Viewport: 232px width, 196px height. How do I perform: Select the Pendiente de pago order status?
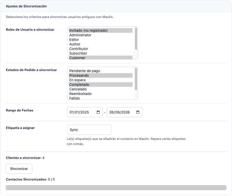(x=101, y=71)
